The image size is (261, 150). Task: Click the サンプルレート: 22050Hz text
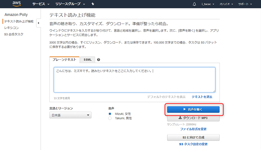coord(182,124)
